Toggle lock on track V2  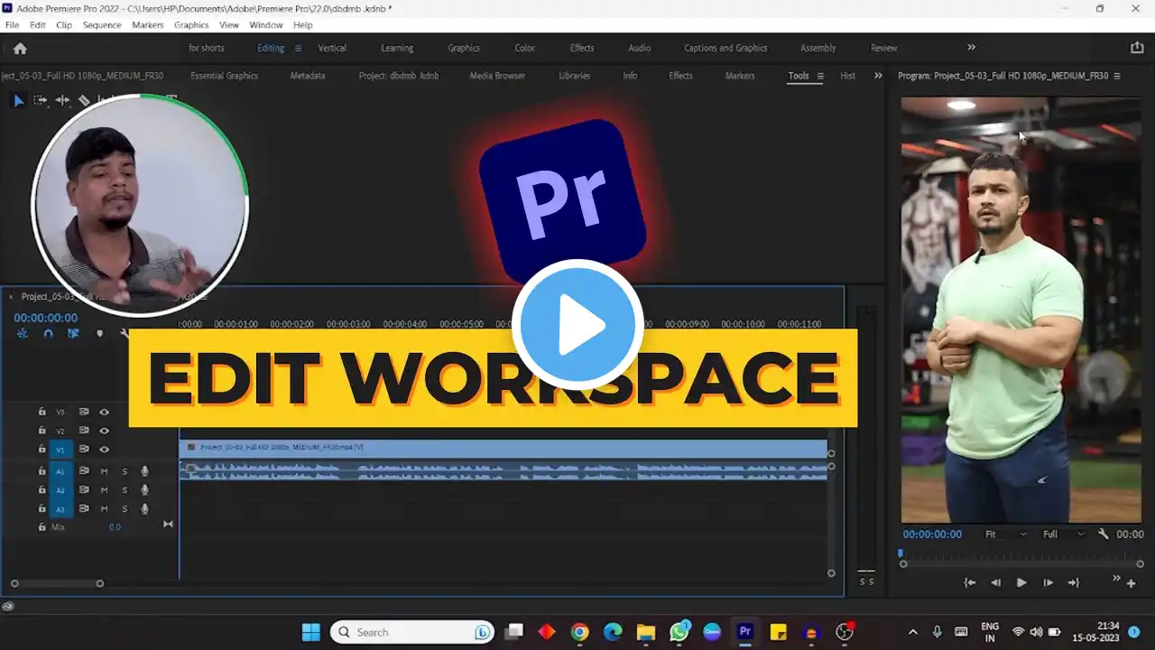coord(42,431)
